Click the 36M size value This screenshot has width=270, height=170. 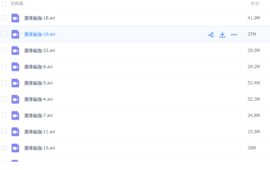click(x=252, y=148)
